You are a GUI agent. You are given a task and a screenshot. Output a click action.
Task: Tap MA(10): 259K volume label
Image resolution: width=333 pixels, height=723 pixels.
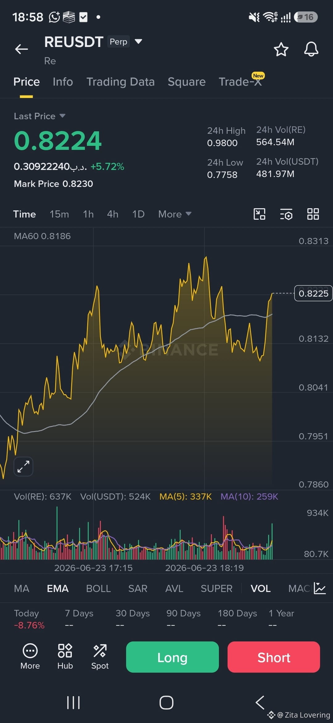249,497
